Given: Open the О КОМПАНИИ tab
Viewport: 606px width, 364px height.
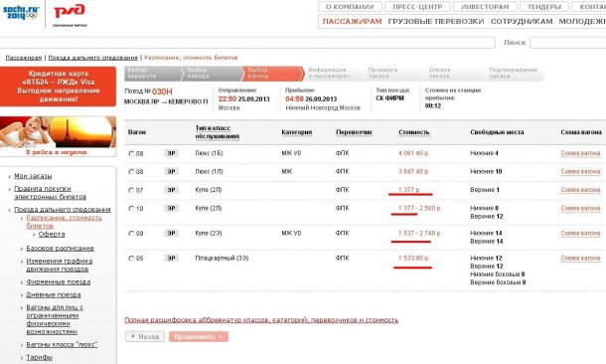Looking at the screenshot, I should point(350,7).
